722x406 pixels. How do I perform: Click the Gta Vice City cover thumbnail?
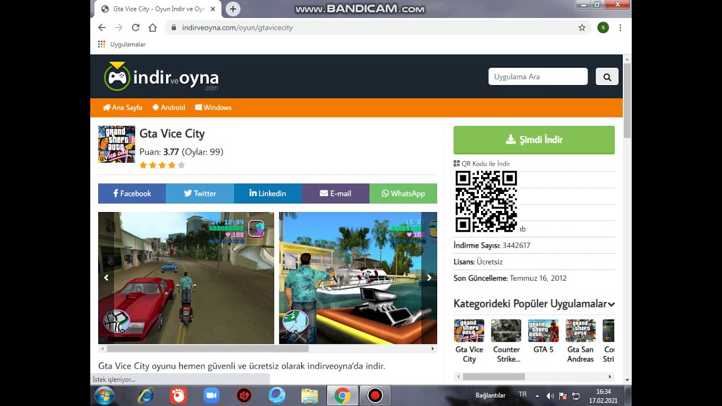[x=117, y=144]
